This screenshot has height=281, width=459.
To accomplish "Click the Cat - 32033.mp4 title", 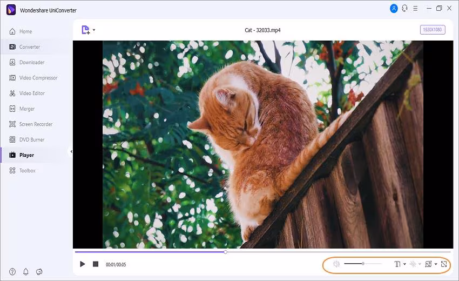I will [x=262, y=30].
